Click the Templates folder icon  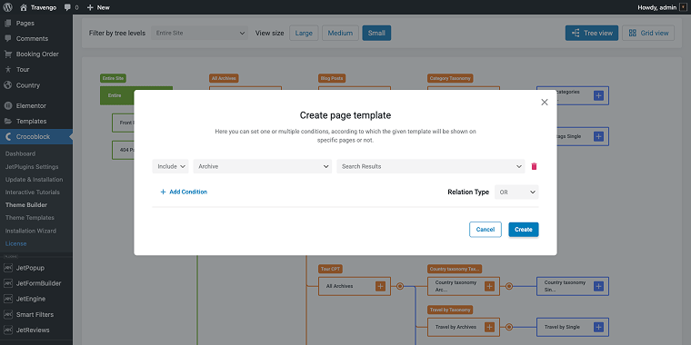point(8,121)
